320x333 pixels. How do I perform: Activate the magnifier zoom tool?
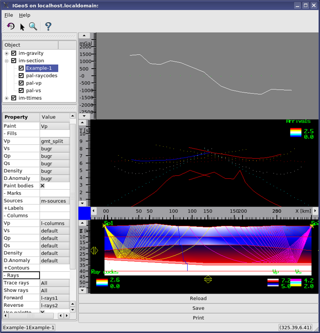pos(33,26)
